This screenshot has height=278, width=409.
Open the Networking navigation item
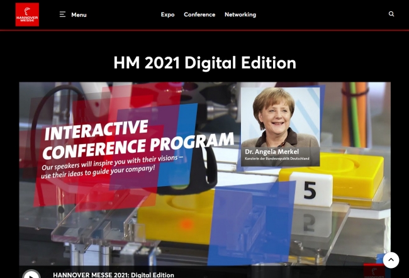[x=240, y=14]
